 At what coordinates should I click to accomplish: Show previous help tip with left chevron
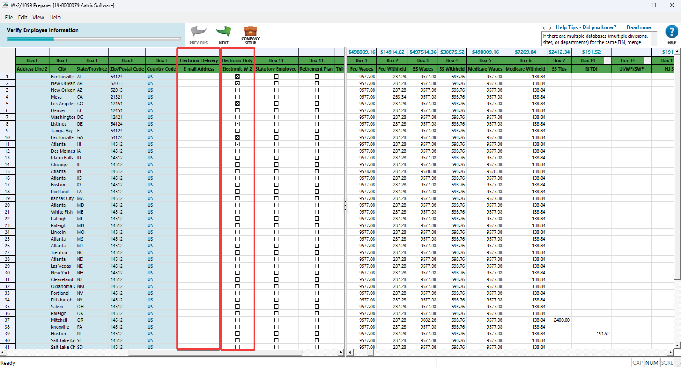(x=544, y=28)
